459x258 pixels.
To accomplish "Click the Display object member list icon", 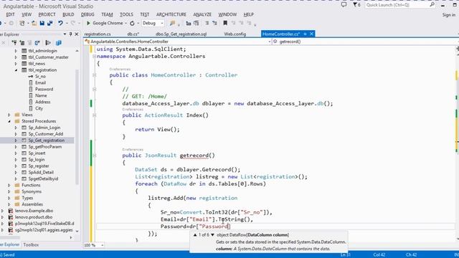I will 189,23.
